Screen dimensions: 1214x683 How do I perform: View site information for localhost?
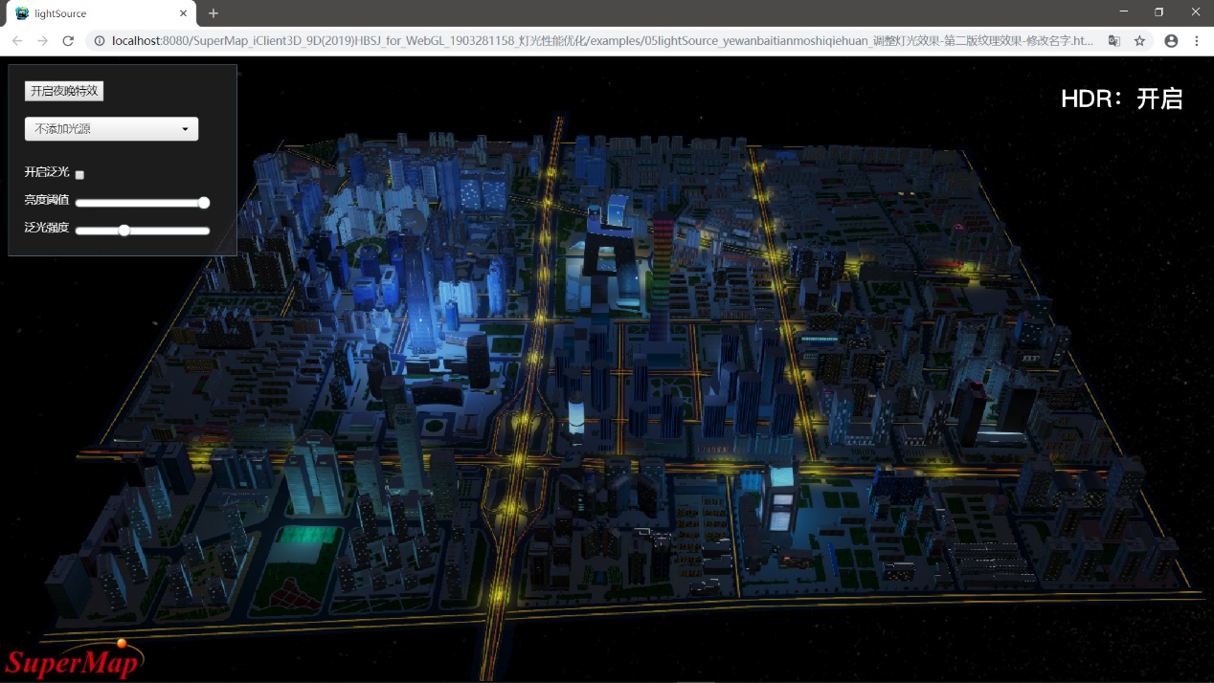100,41
